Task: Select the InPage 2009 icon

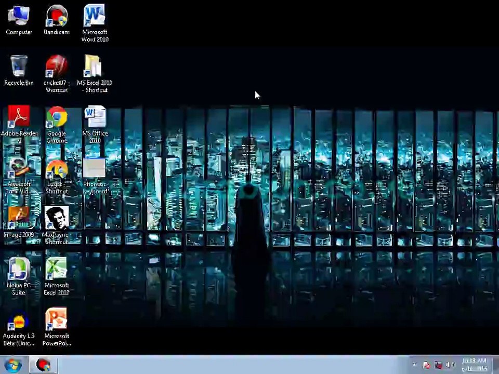Action: tap(19, 218)
